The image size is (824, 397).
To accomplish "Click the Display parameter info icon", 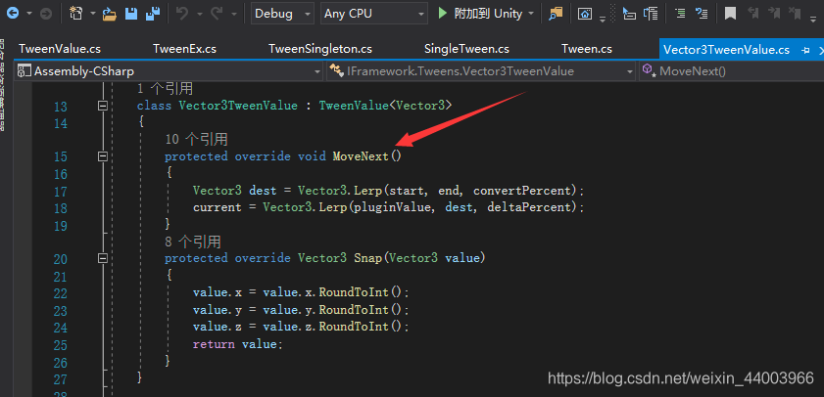I will tap(651, 14).
